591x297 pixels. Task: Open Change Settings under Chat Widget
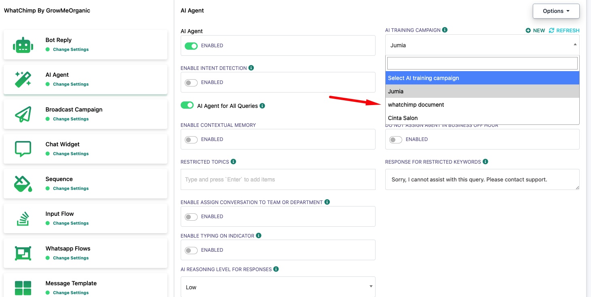pyautogui.click(x=71, y=154)
